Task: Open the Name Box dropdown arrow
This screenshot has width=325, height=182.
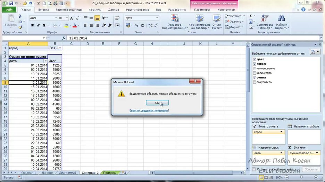Action: click(x=44, y=38)
